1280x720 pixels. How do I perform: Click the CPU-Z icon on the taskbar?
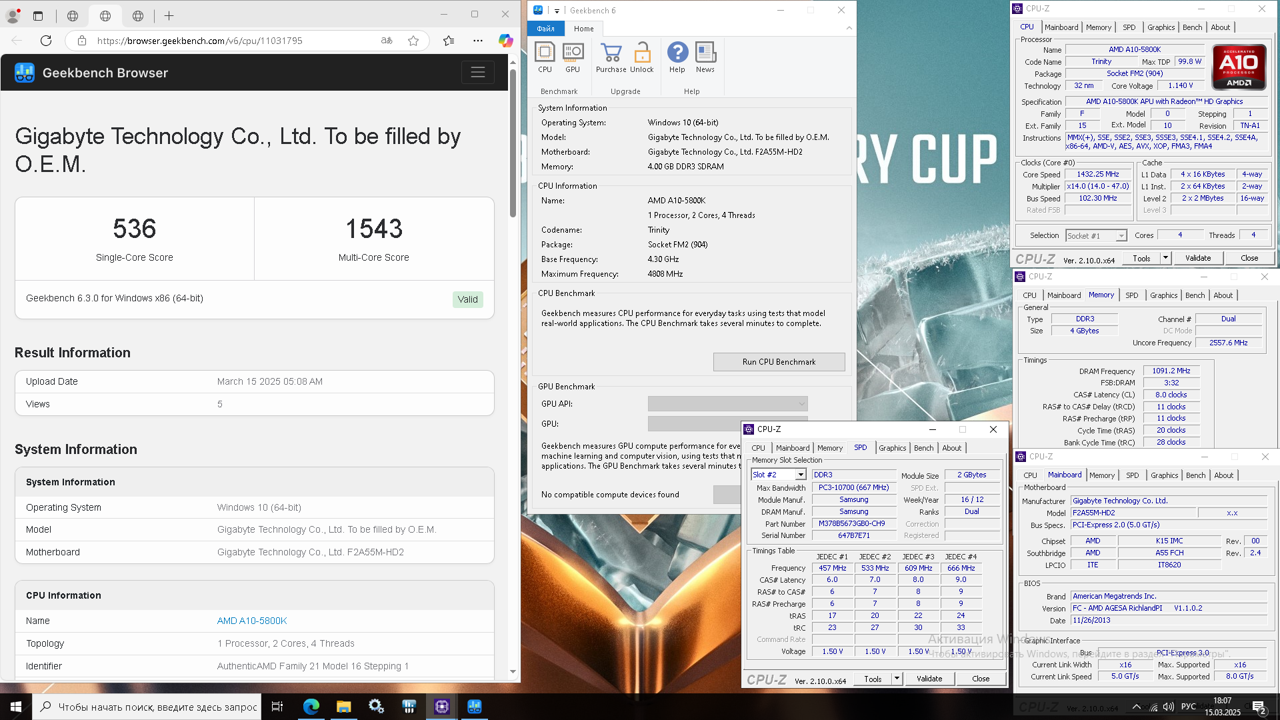tap(442, 707)
